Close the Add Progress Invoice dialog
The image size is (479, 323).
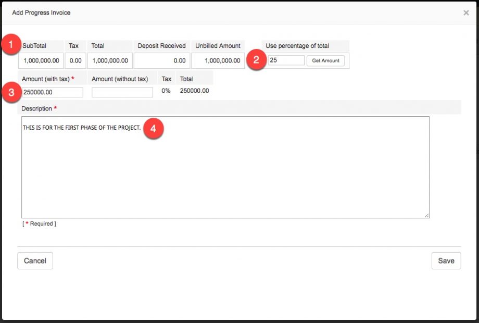466,13
